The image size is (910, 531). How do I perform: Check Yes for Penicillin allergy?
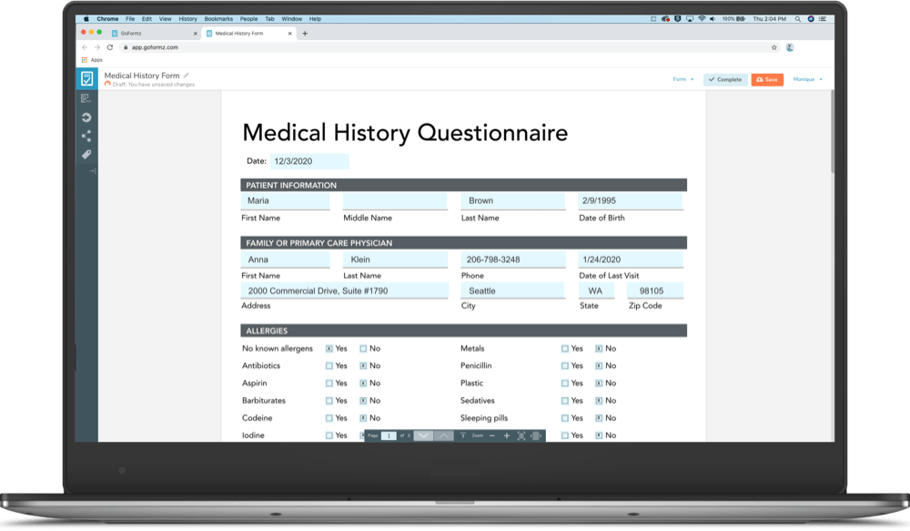click(564, 365)
